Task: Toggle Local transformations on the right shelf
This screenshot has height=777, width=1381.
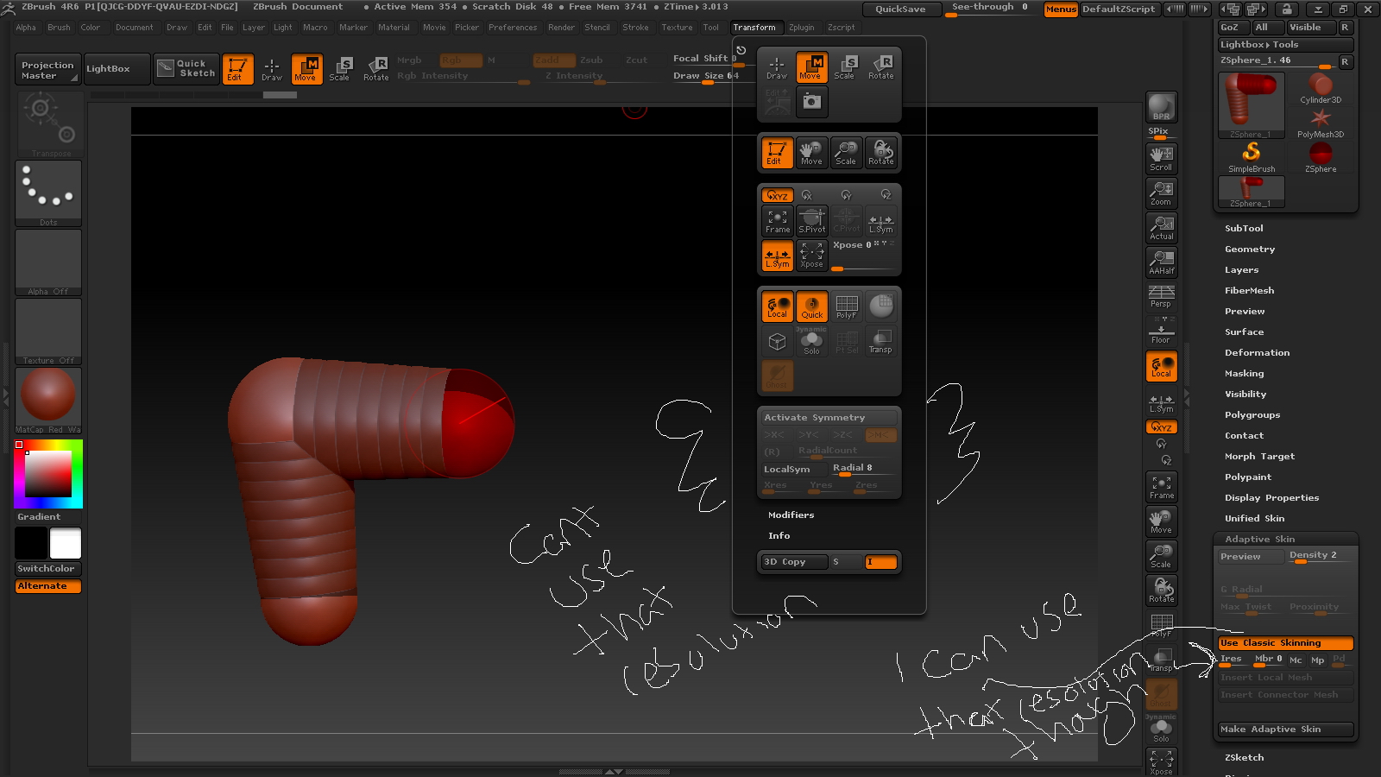Action: tap(1161, 366)
